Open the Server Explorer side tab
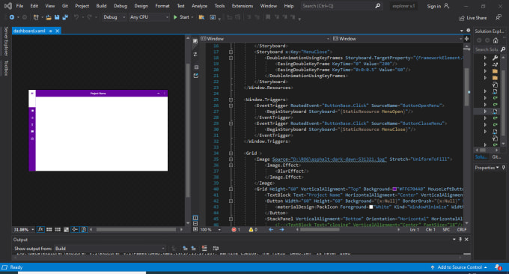This screenshot has height=274, width=509. (x=6, y=42)
